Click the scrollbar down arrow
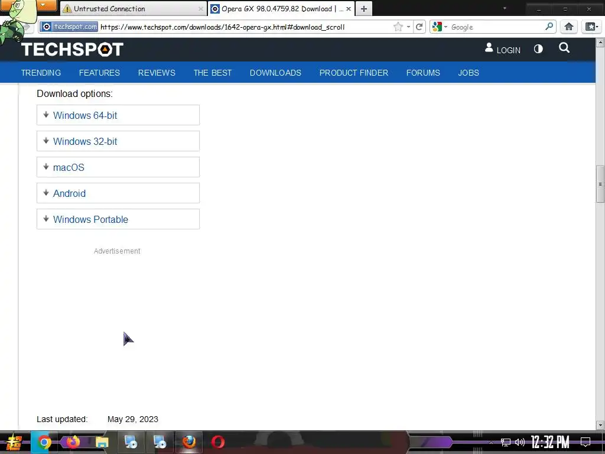Viewport: 605px width, 454px height. tap(600, 425)
